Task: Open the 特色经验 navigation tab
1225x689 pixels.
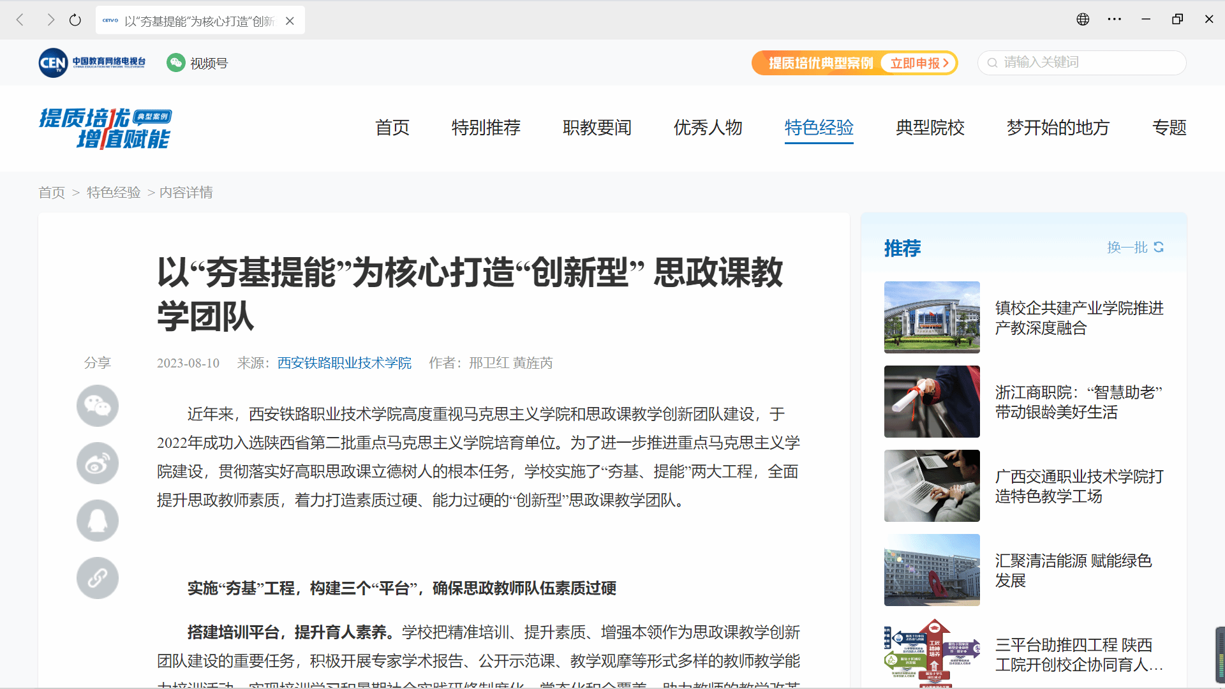Action: (x=819, y=128)
